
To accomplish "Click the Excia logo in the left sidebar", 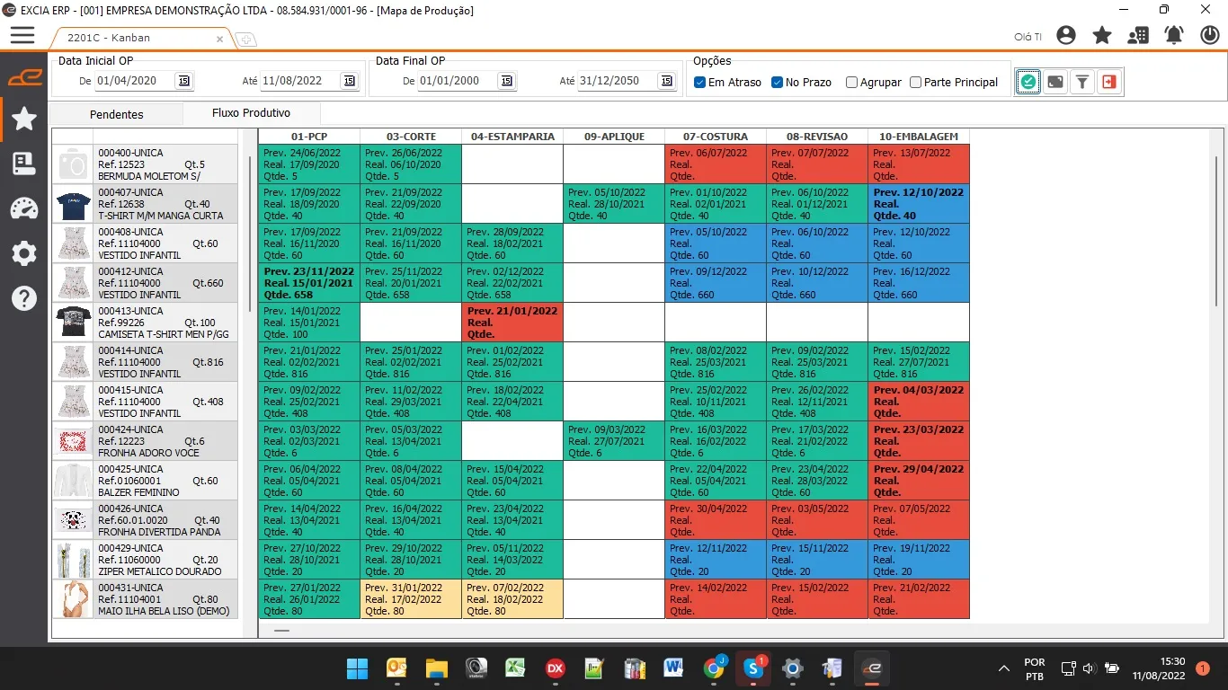I will click(x=24, y=78).
